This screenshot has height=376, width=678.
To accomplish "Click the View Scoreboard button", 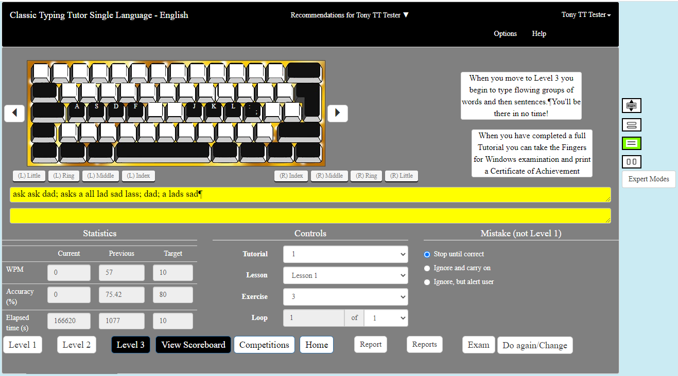I will pyautogui.click(x=193, y=345).
